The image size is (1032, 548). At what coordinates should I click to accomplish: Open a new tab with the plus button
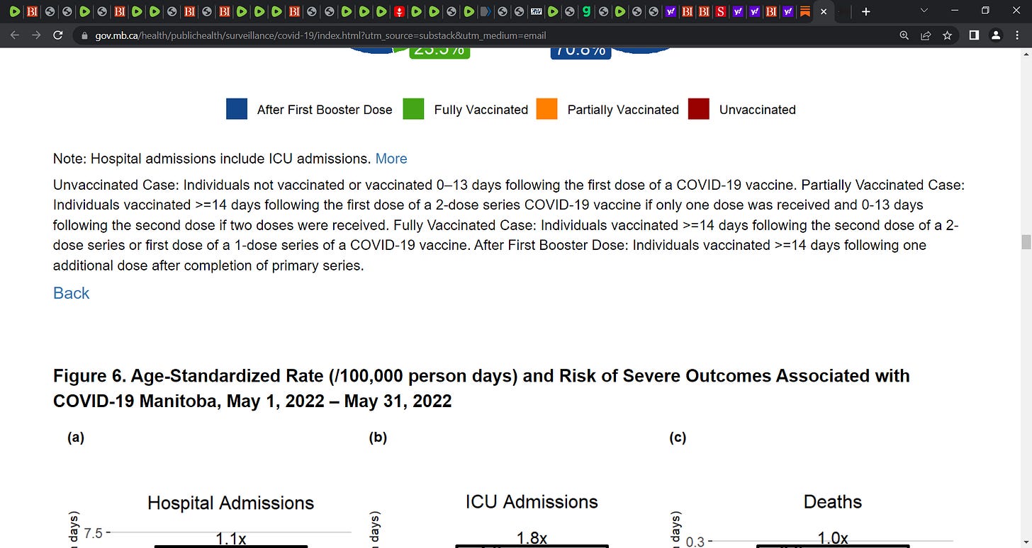pos(865,11)
